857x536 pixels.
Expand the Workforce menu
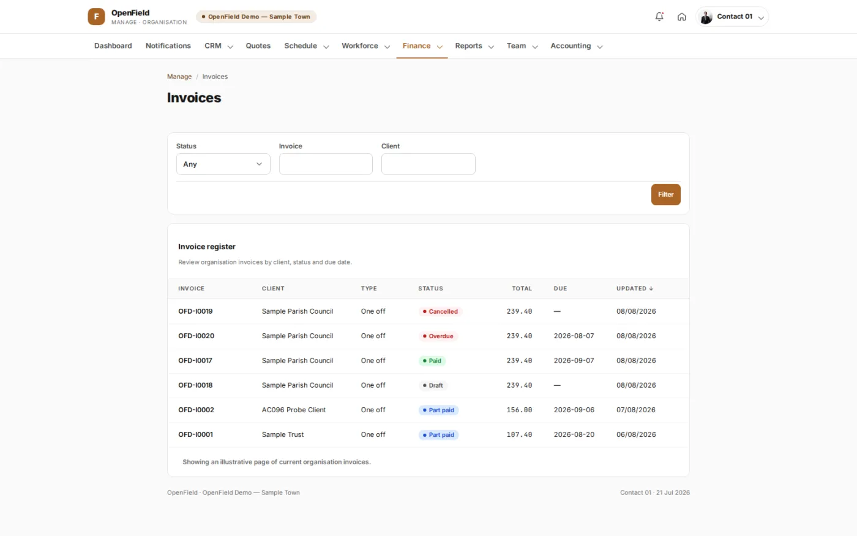point(366,46)
